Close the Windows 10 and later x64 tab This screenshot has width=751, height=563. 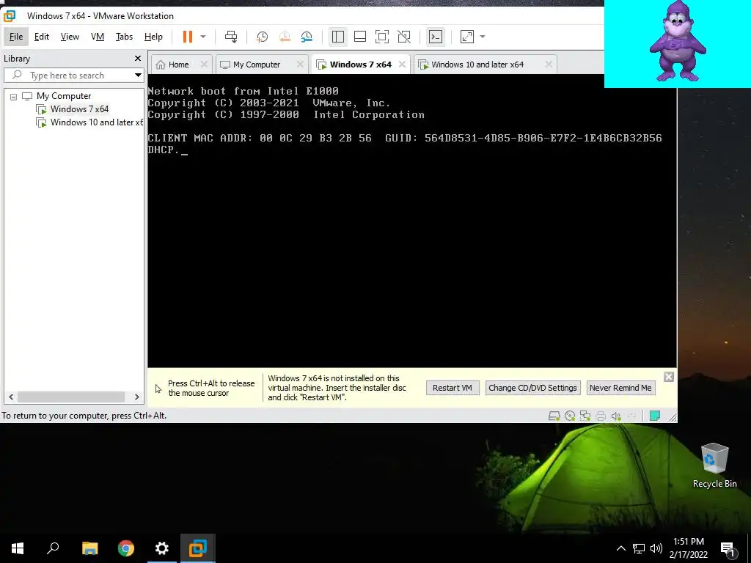[x=549, y=65]
